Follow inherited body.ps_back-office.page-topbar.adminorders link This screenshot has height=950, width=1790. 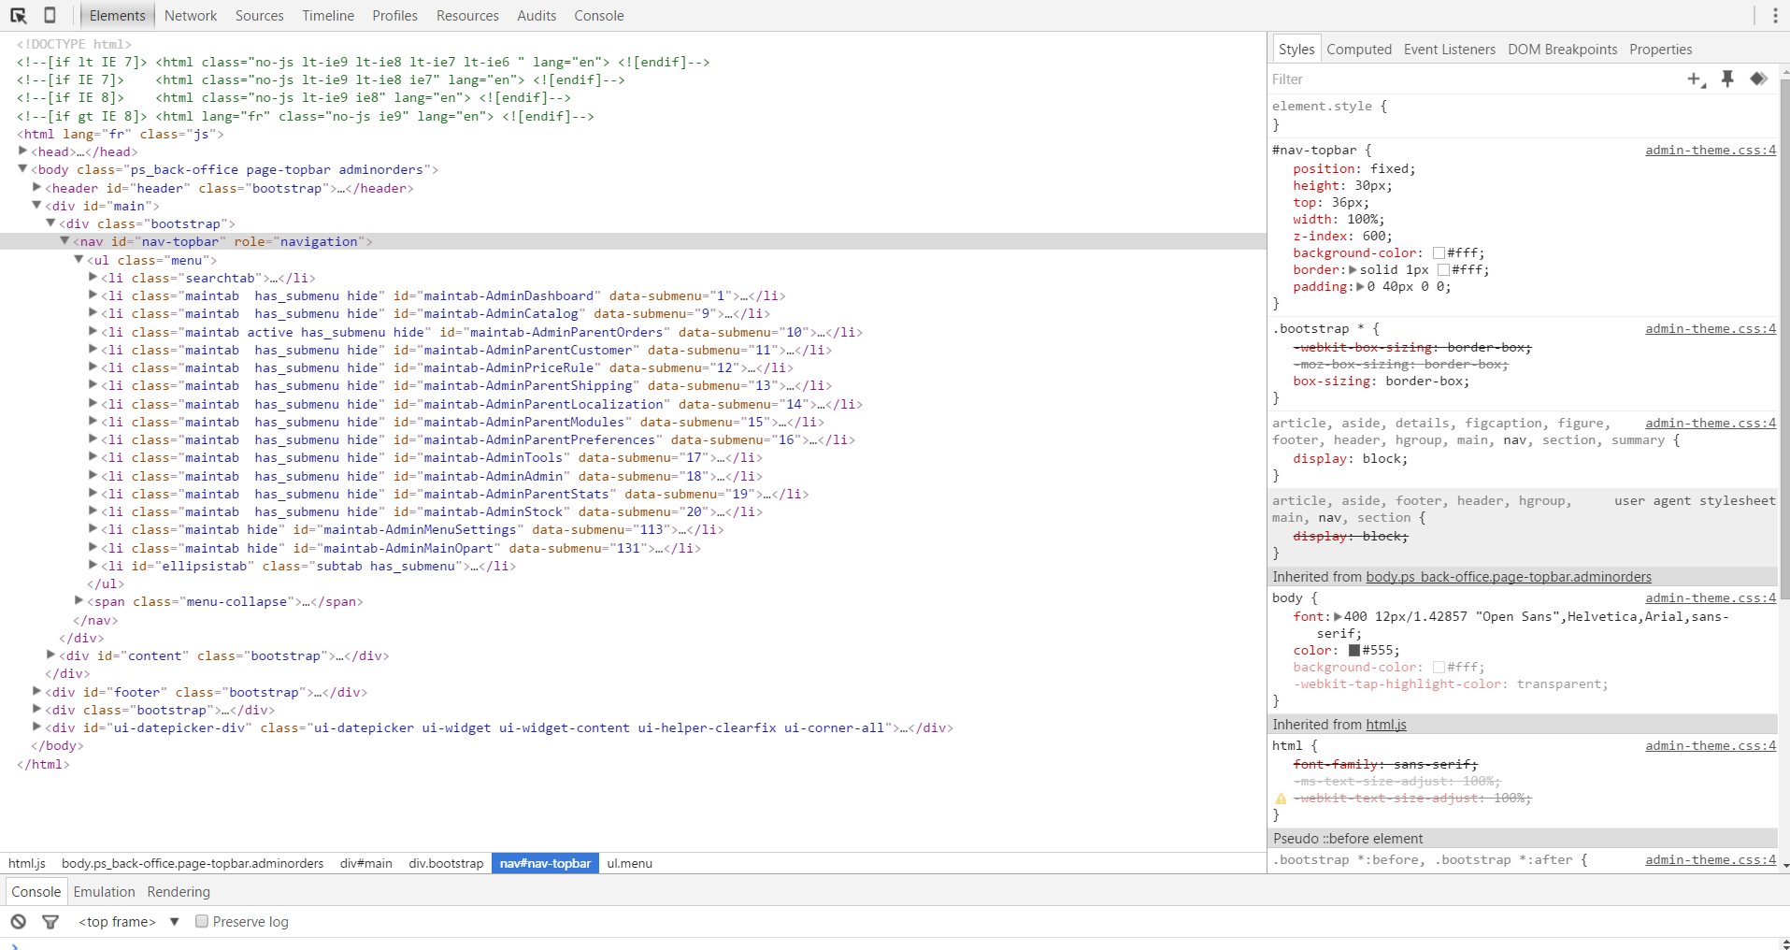pyautogui.click(x=1509, y=577)
